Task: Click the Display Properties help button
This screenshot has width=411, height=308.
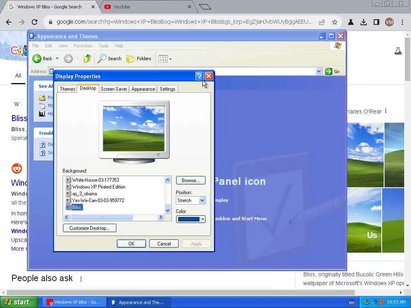Action: pyautogui.click(x=199, y=76)
